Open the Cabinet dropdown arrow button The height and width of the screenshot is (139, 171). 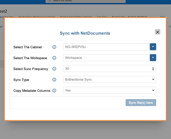pyautogui.click(x=153, y=47)
